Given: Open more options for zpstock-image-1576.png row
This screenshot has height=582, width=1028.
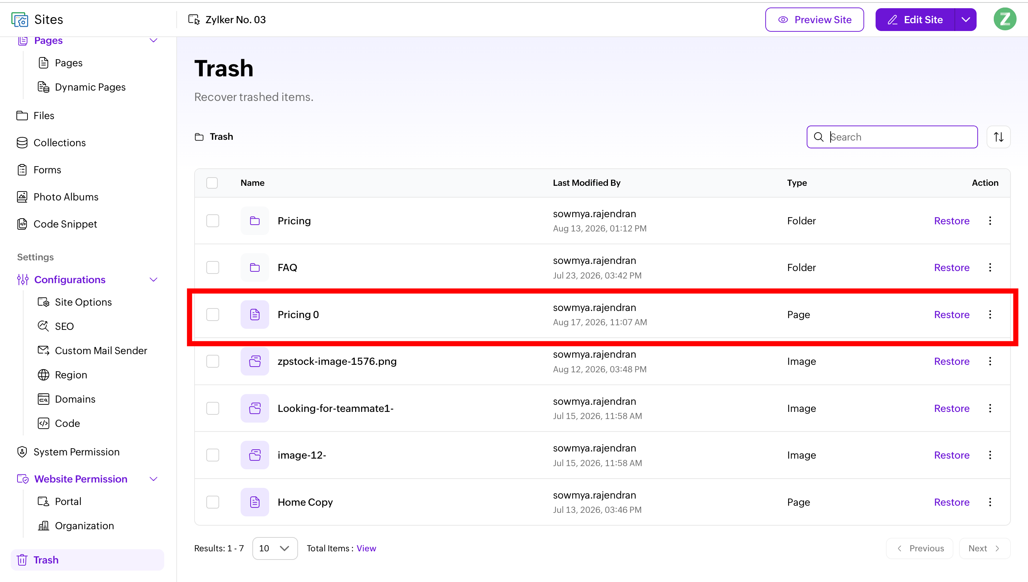Looking at the screenshot, I should (990, 361).
